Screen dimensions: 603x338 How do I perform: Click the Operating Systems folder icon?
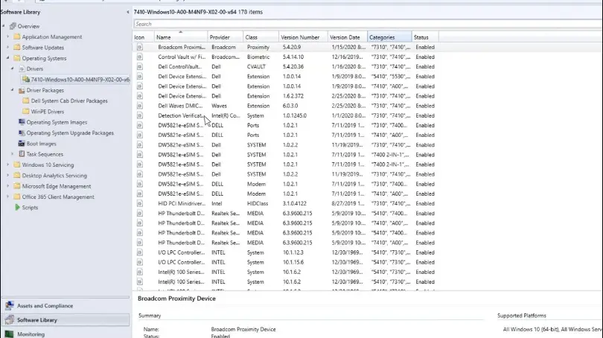click(17, 59)
